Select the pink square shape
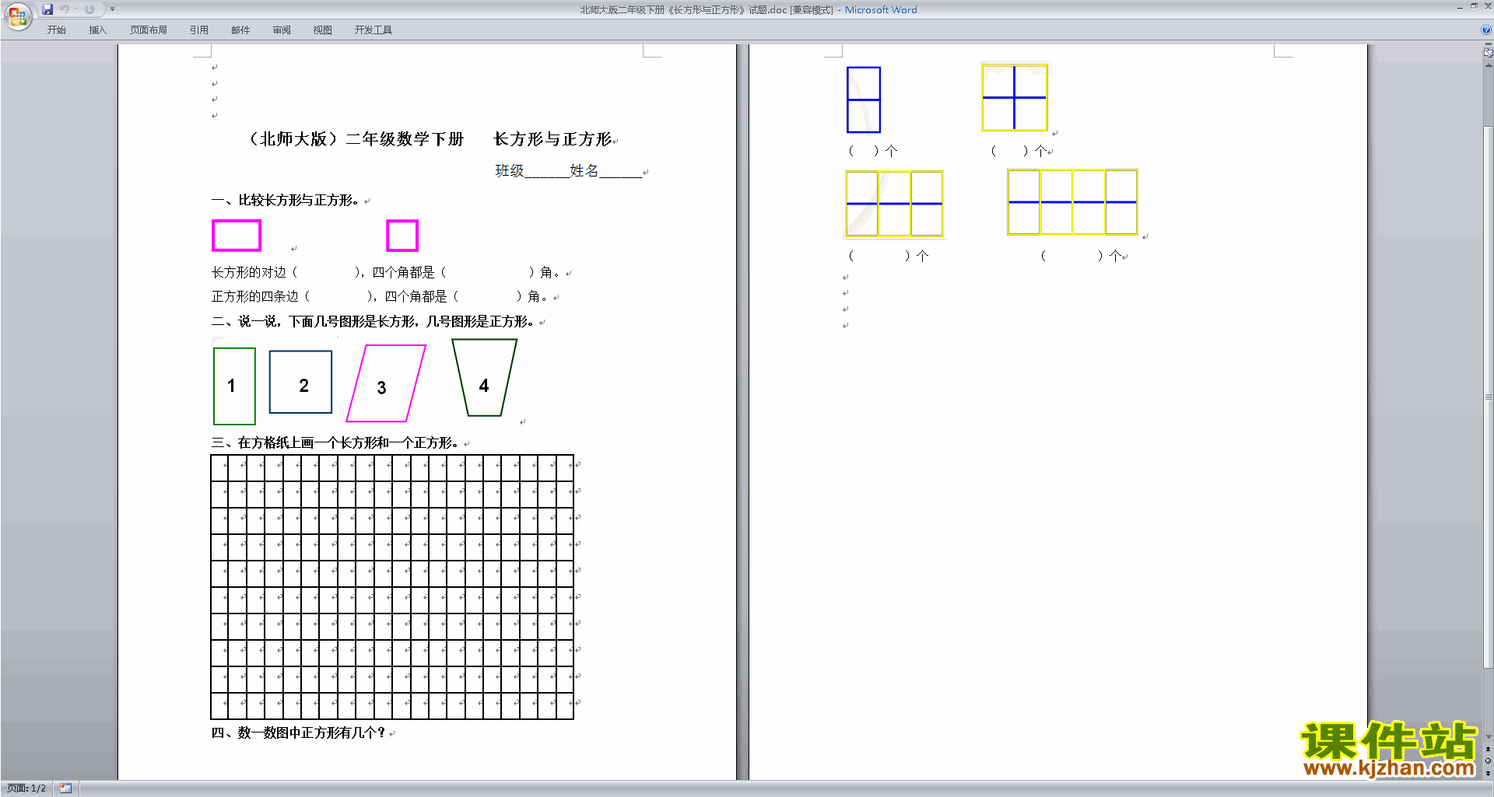 tap(402, 236)
